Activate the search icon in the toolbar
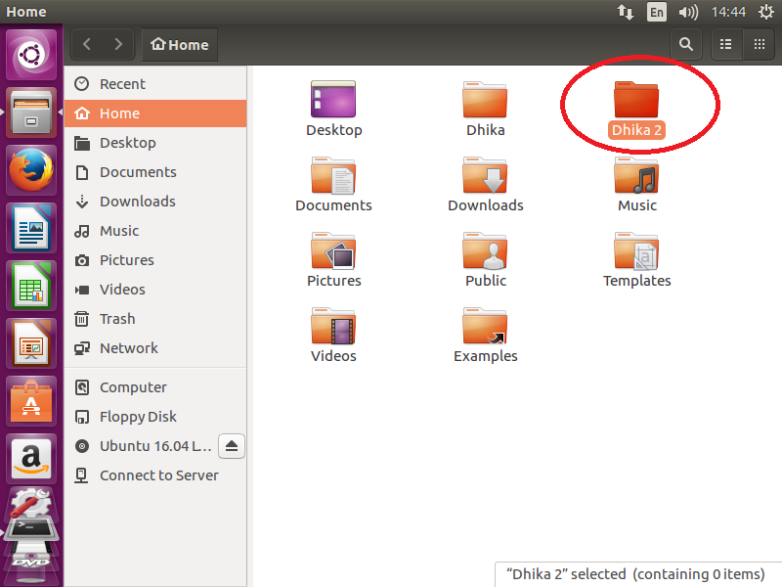 (685, 44)
